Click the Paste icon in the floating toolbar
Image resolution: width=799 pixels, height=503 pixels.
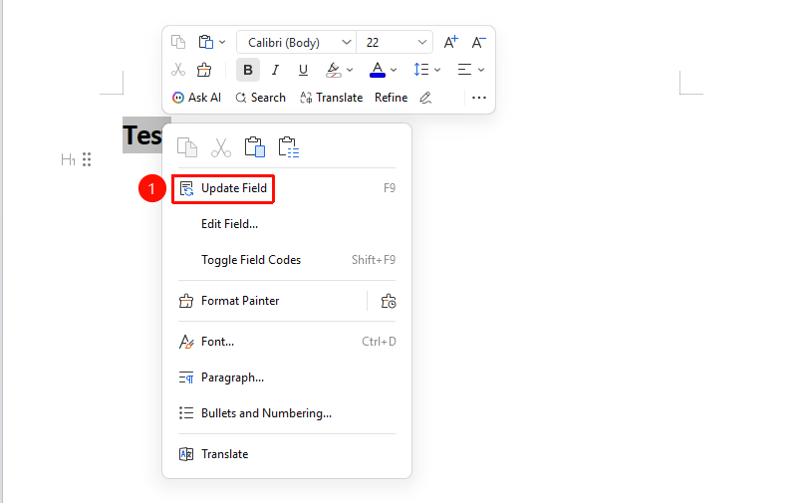click(206, 42)
